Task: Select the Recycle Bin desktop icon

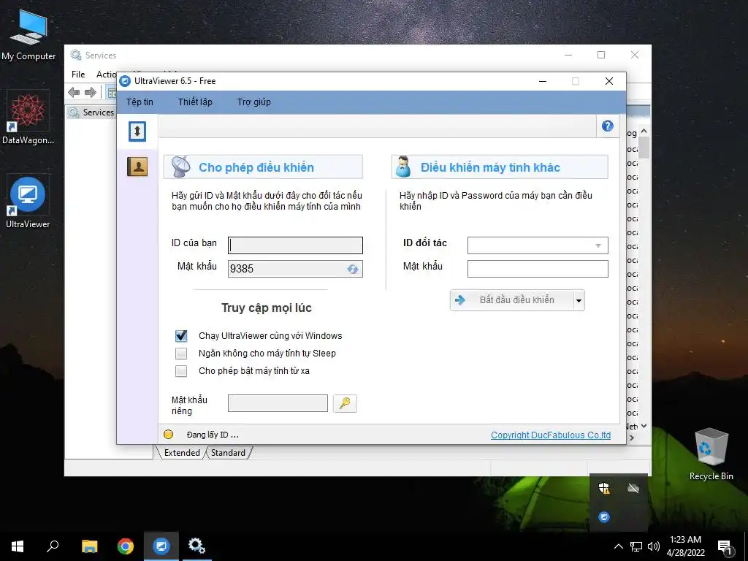Action: point(711,454)
